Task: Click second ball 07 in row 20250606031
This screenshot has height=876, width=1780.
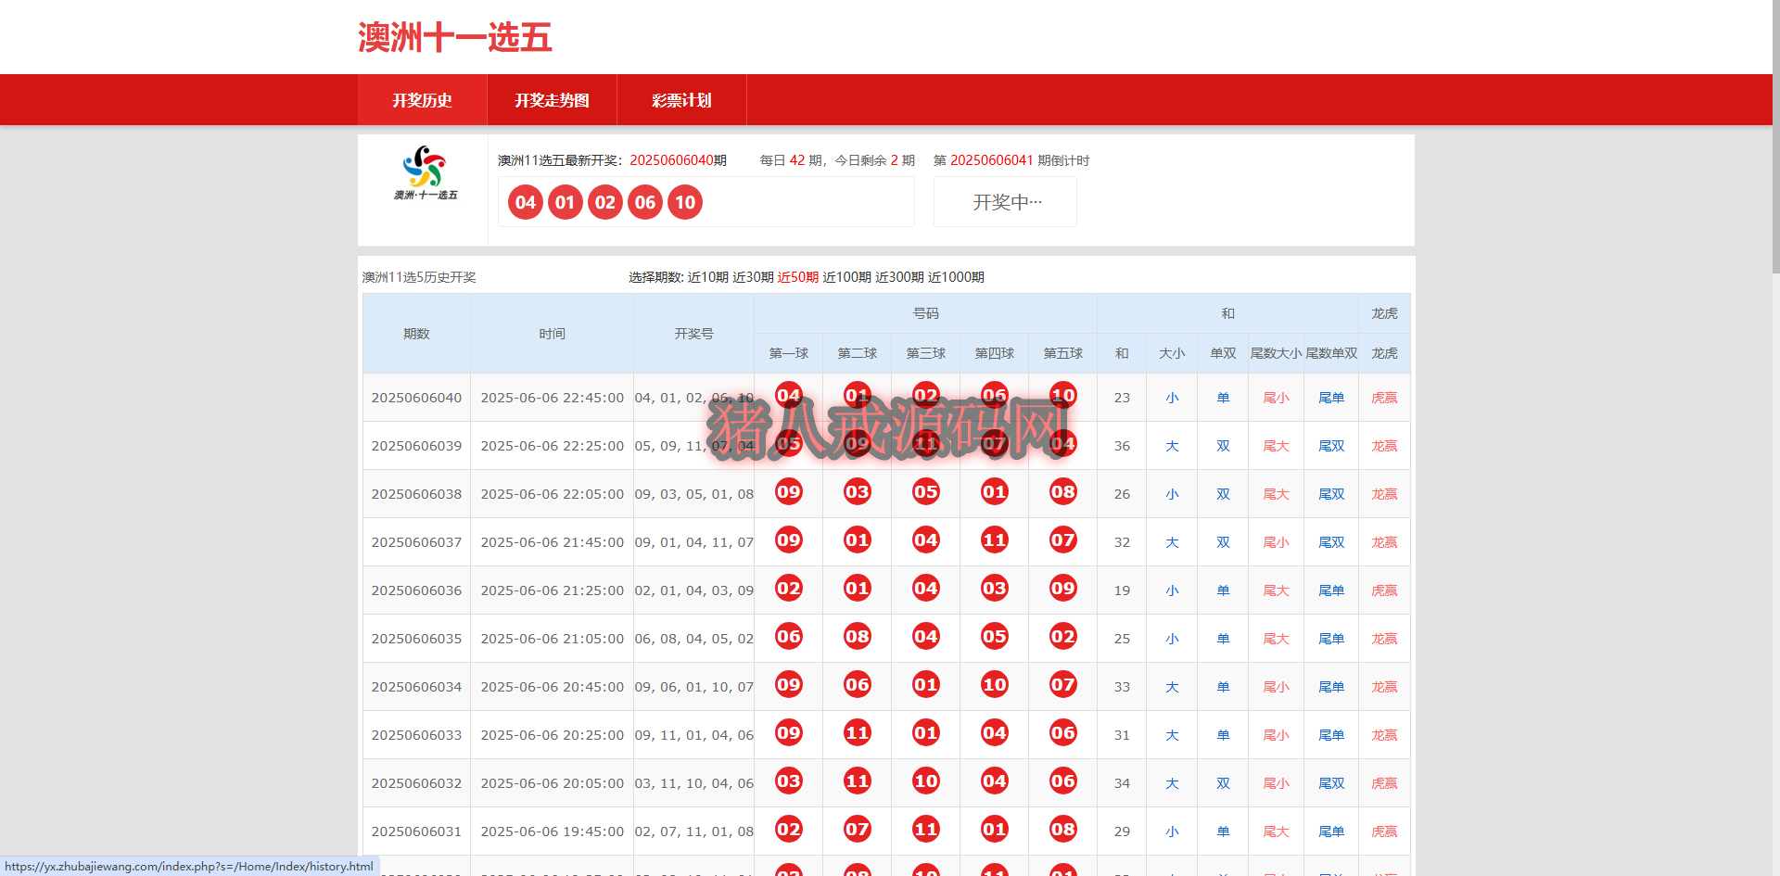Action: pyautogui.click(x=858, y=830)
